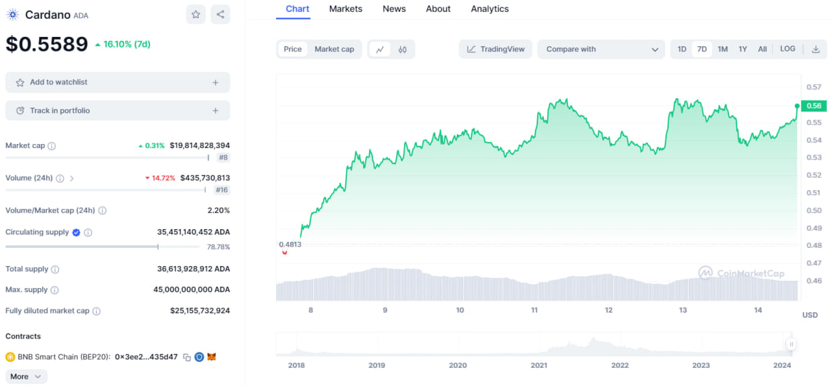Expand the More contracts dropdown
The height and width of the screenshot is (386, 833).
point(26,377)
